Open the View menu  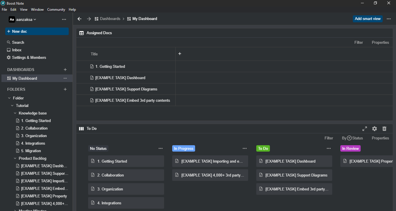24,10
